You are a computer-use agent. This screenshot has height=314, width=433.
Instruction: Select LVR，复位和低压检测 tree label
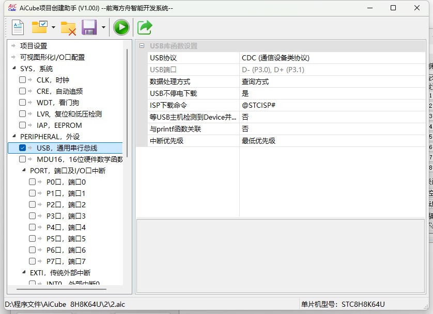pos(69,114)
